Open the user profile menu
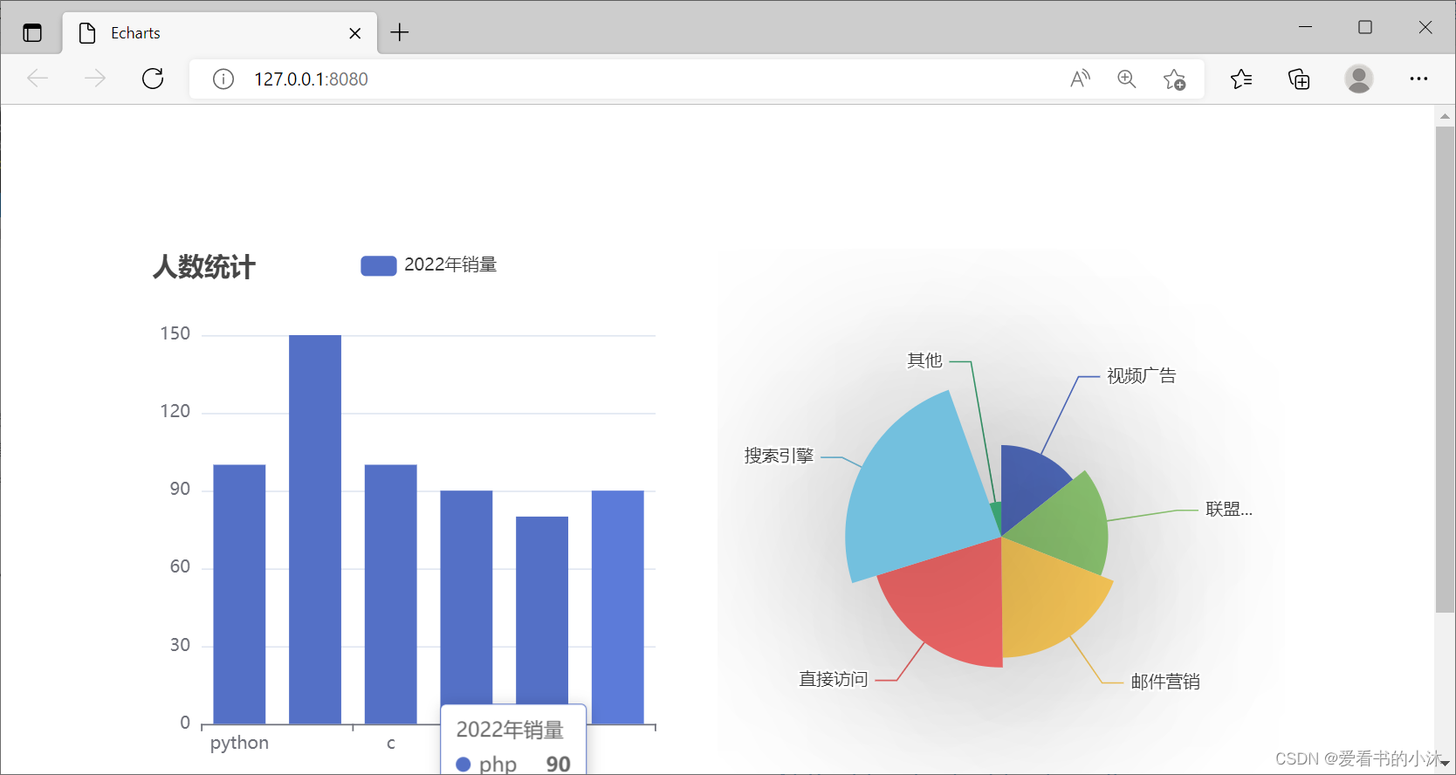 click(x=1358, y=79)
